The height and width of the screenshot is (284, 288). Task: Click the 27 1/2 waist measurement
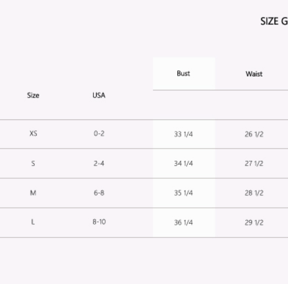click(254, 163)
